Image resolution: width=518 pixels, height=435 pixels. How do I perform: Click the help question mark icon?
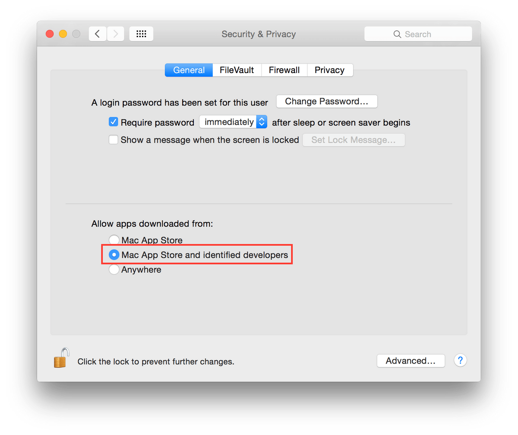tap(460, 360)
